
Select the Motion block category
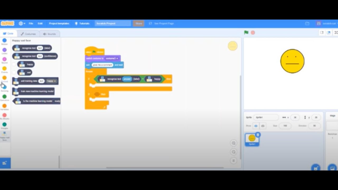click(x=4, y=42)
